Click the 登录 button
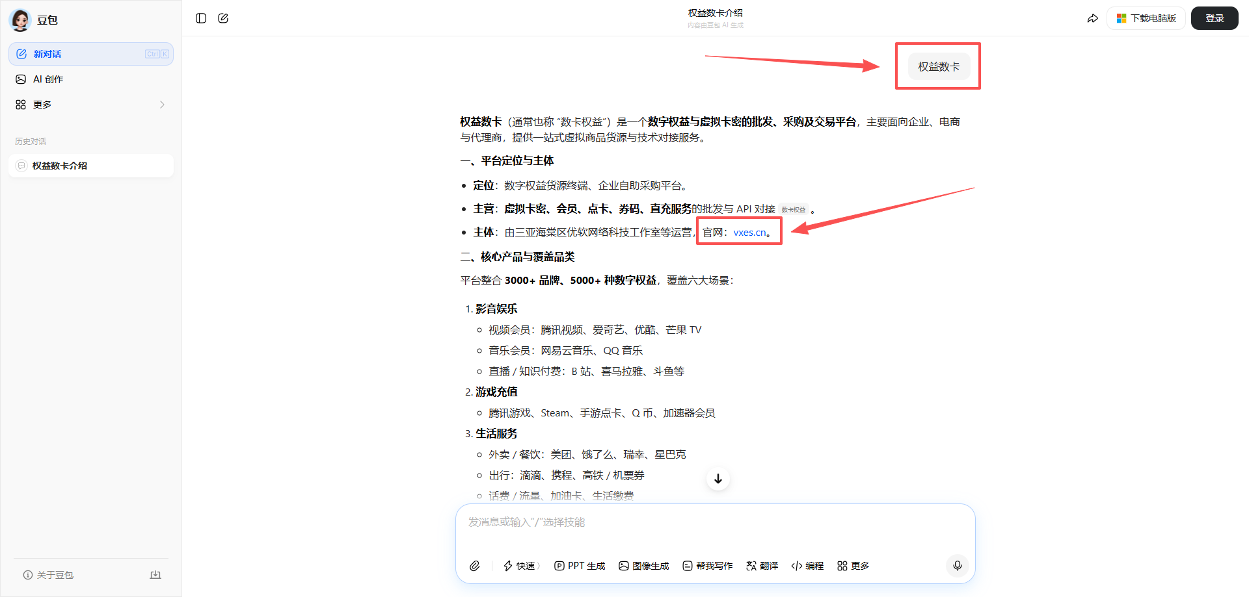 click(1214, 18)
